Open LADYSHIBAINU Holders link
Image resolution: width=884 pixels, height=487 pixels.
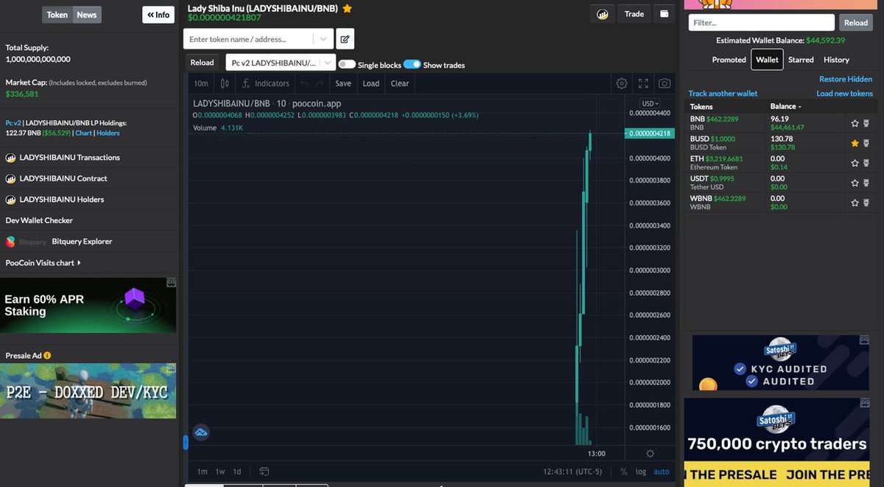[62, 200]
